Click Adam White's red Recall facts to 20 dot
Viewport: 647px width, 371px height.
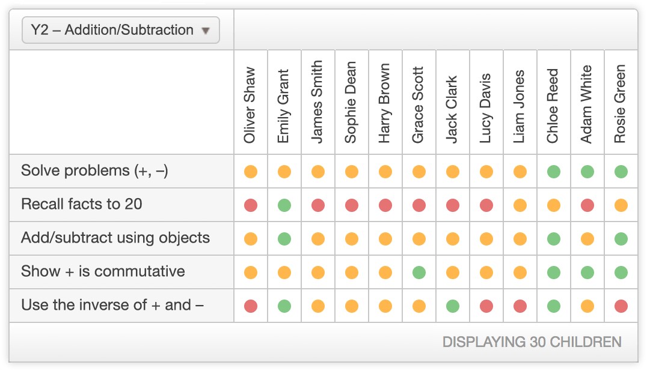(587, 205)
